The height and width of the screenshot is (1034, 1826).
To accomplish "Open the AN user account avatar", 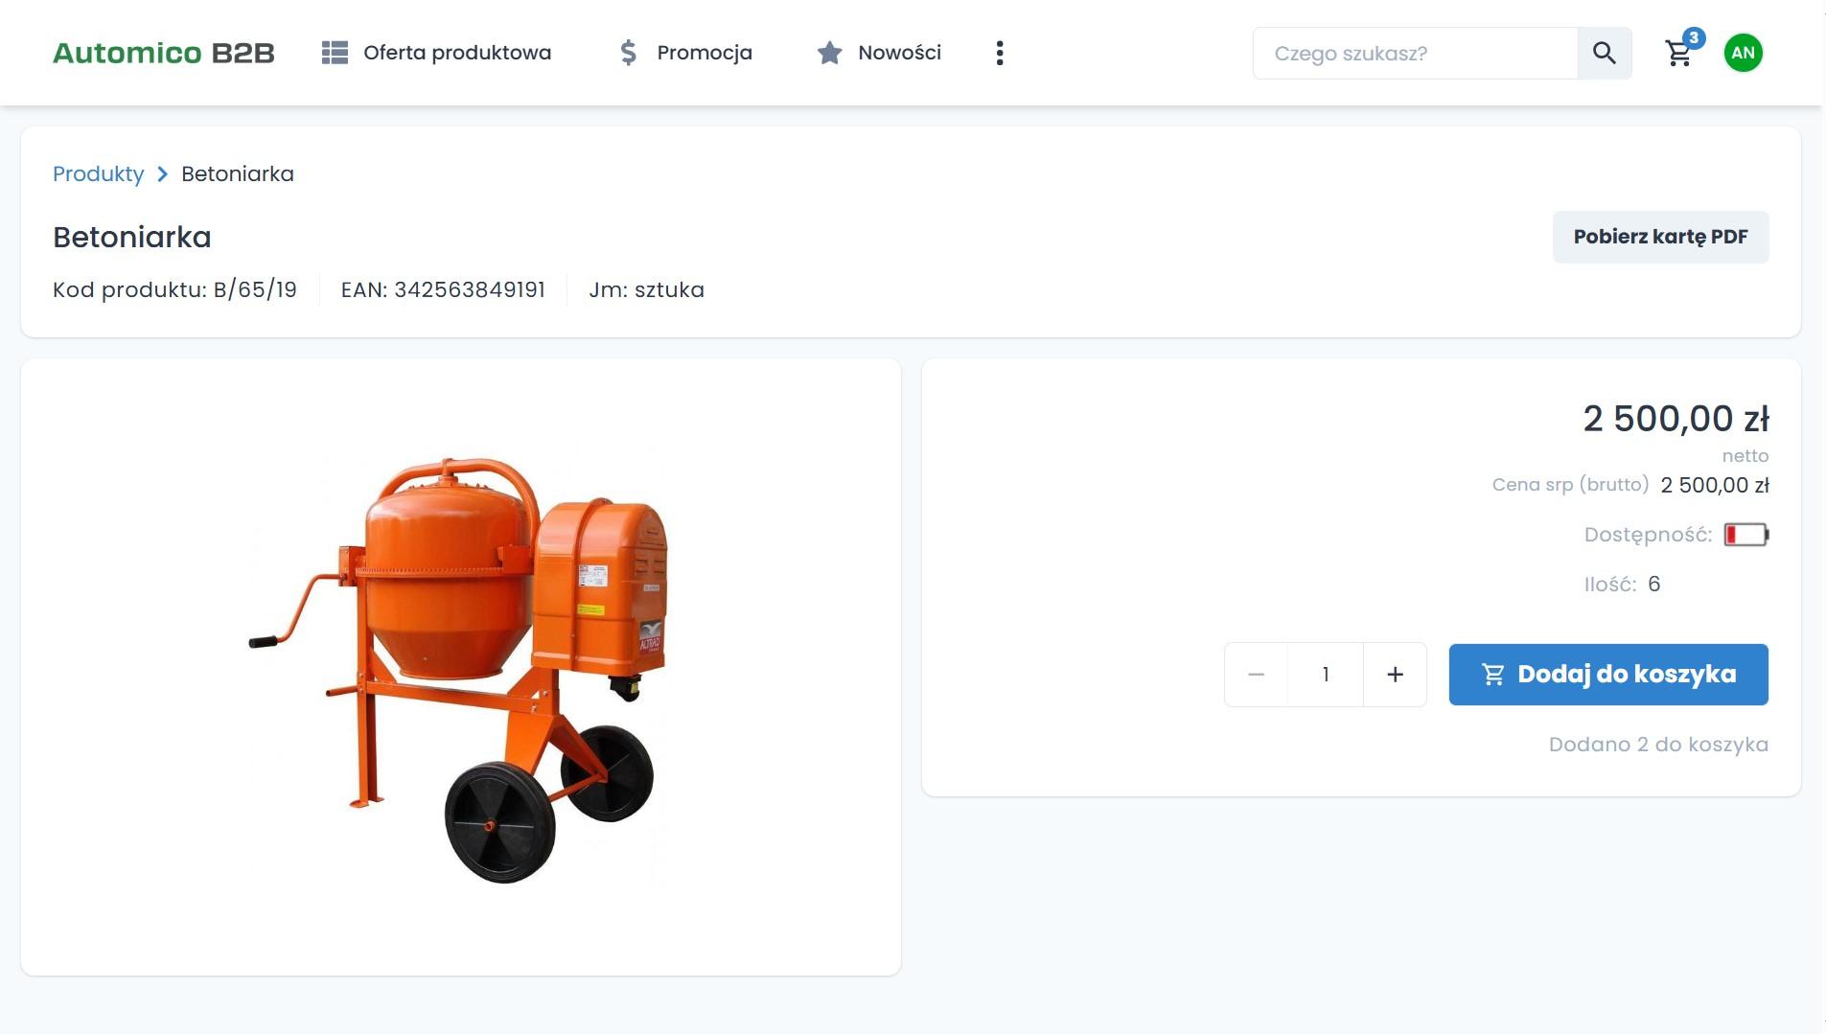I will tap(1743, 53).
